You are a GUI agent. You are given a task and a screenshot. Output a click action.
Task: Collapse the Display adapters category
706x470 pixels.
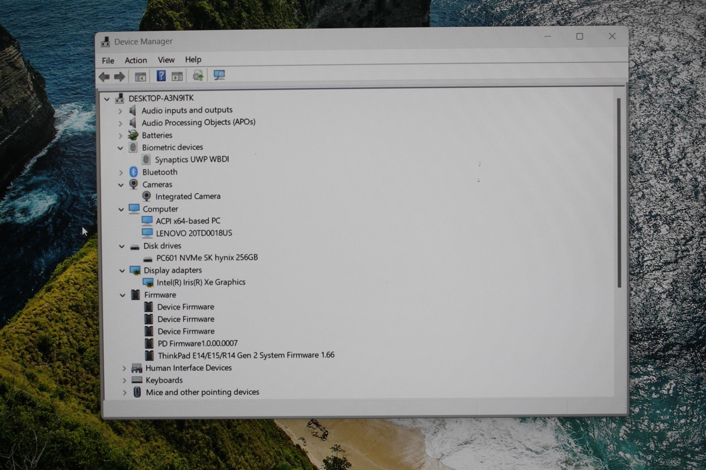tap(122, 271)
